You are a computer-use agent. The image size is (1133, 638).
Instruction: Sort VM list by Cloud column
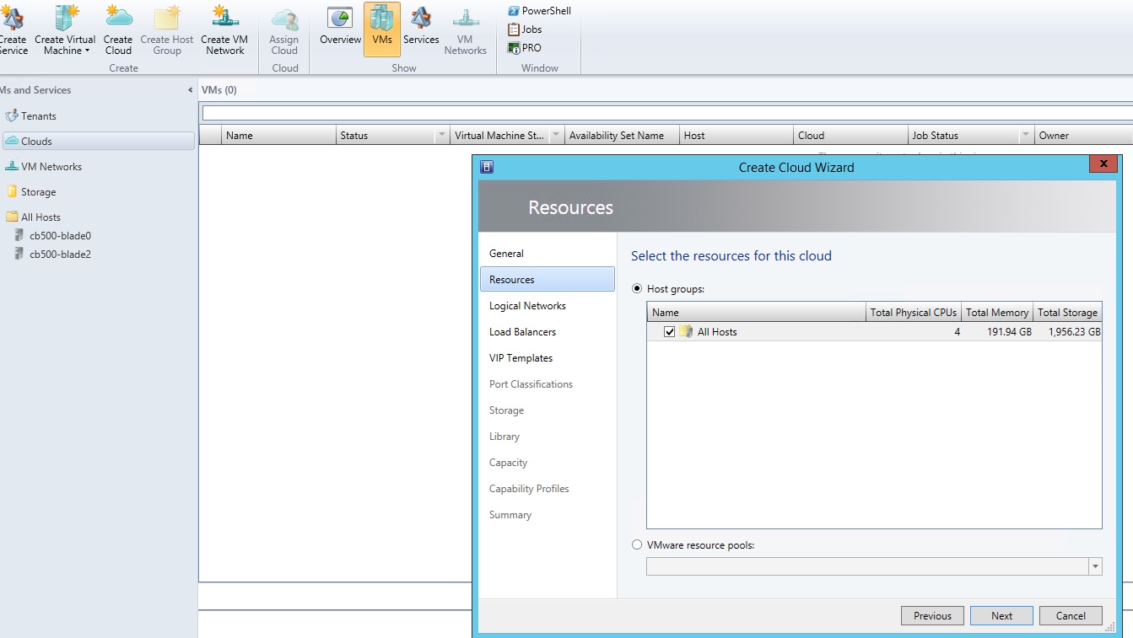(851, 136)
